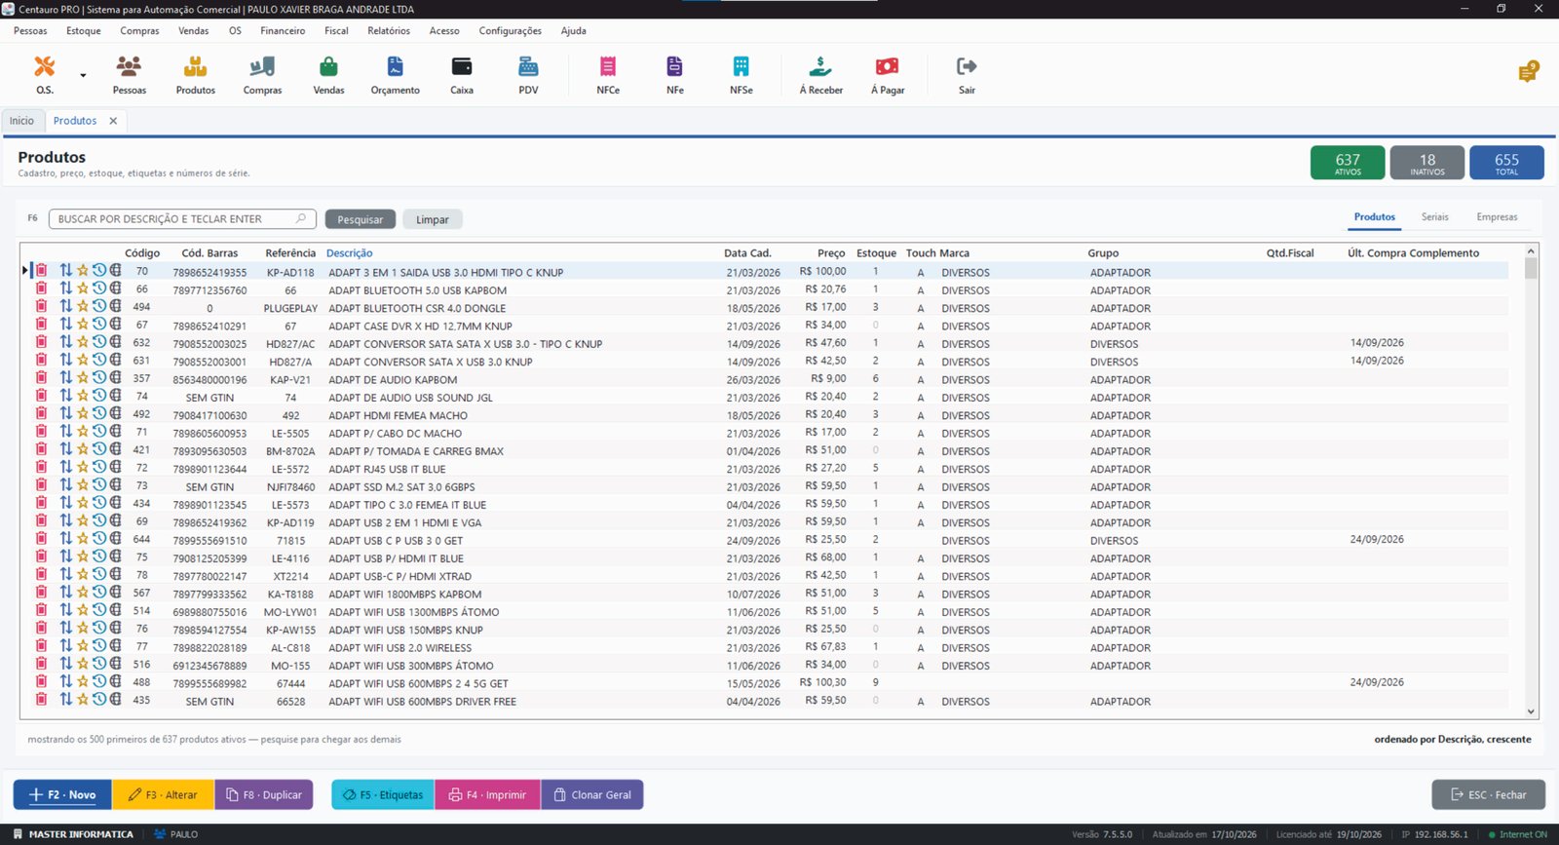Click the F5 Etiquetas button
This screenshot has height=845, width=1559.
click(x=383, y=794)
